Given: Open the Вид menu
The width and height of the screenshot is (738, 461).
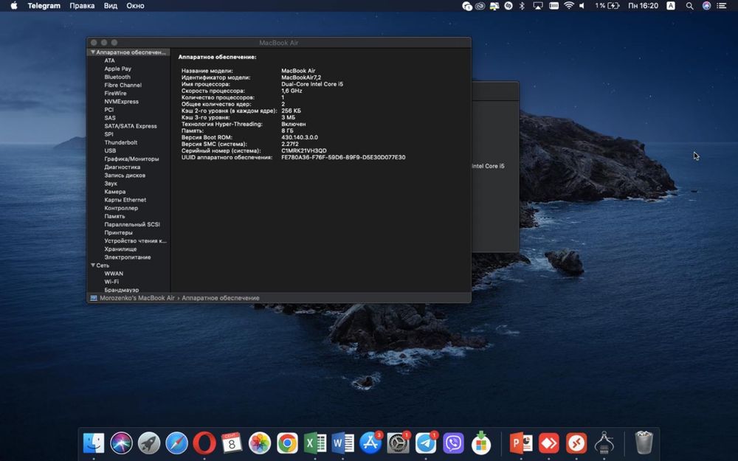Looking at the screenshot, I should click(111, 6).
